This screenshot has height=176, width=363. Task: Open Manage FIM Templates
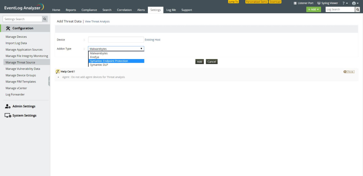20,82
